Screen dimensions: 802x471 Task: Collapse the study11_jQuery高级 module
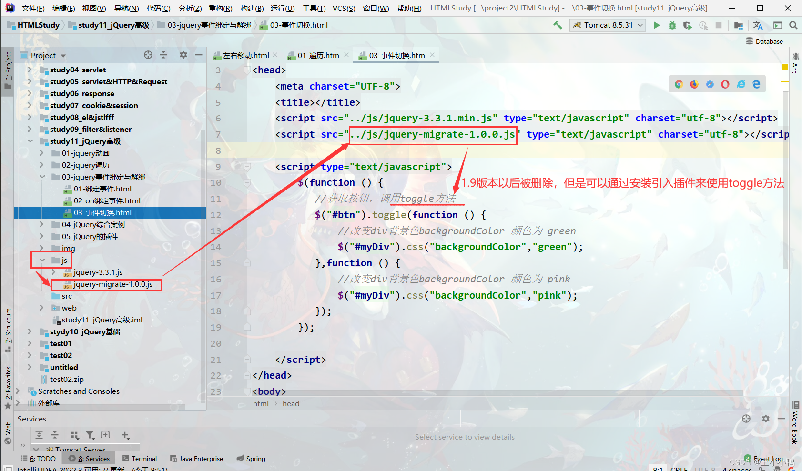pos(30,141)
